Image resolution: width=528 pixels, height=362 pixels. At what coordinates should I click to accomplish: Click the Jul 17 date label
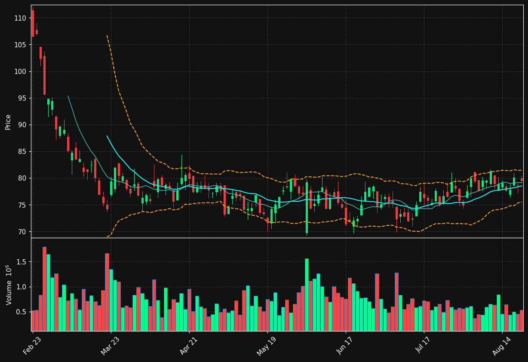tap(424, 345)
